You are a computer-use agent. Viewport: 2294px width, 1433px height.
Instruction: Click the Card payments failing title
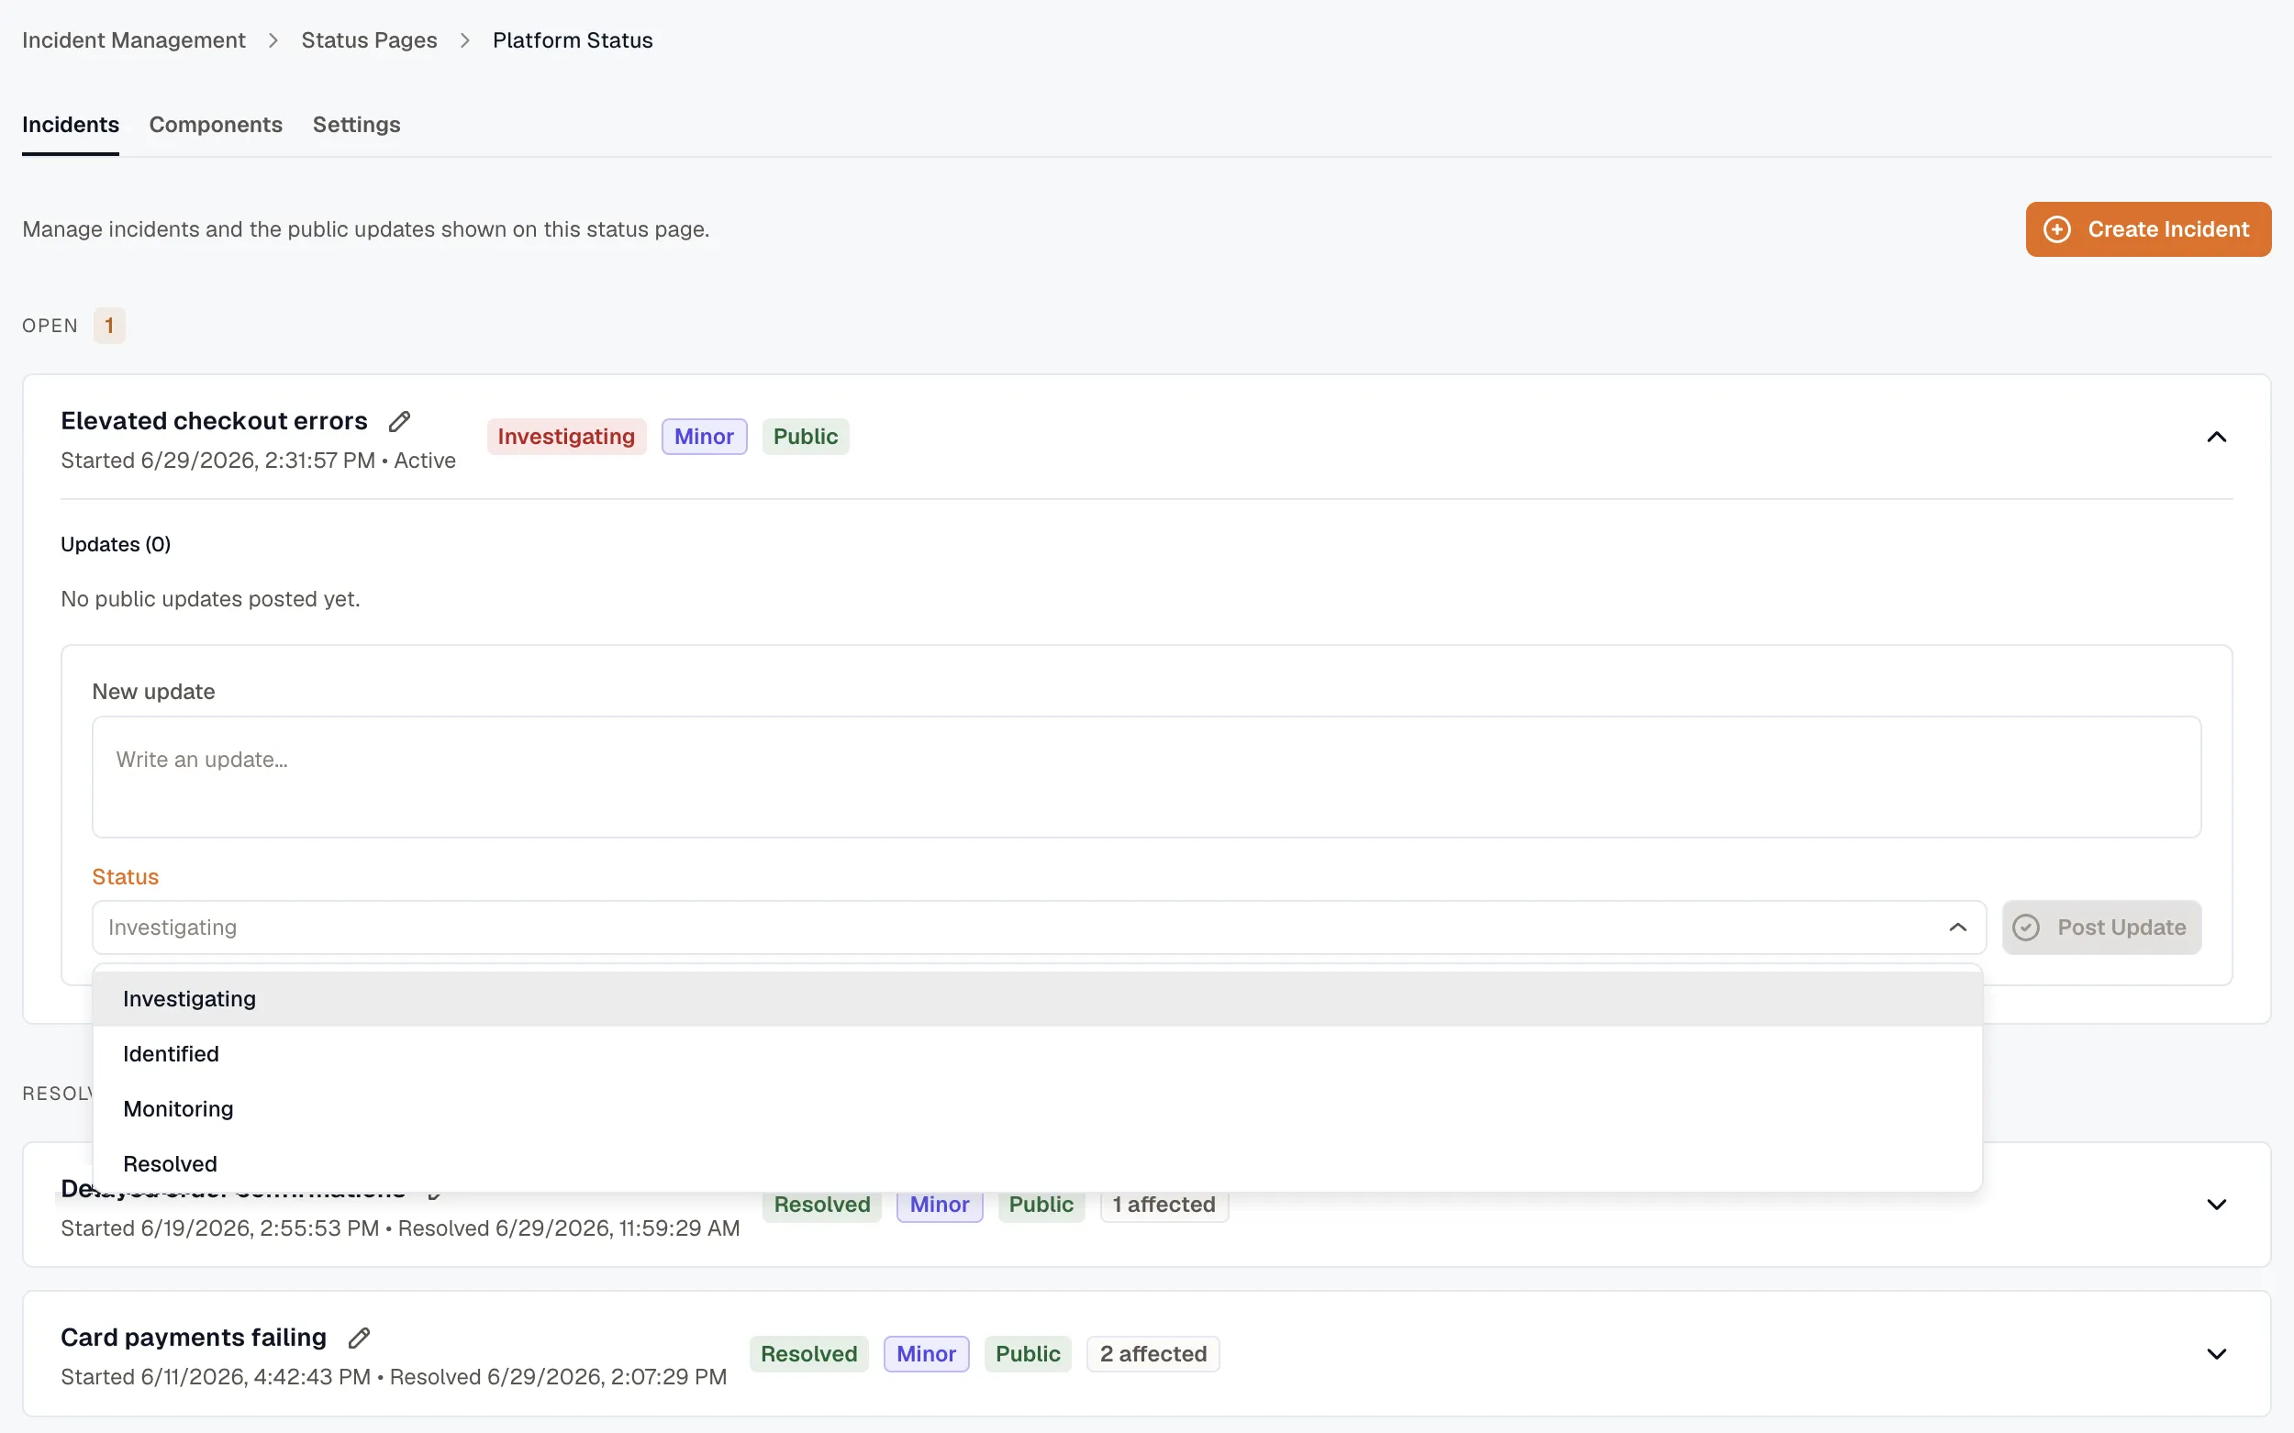(x=194, y=1338)
